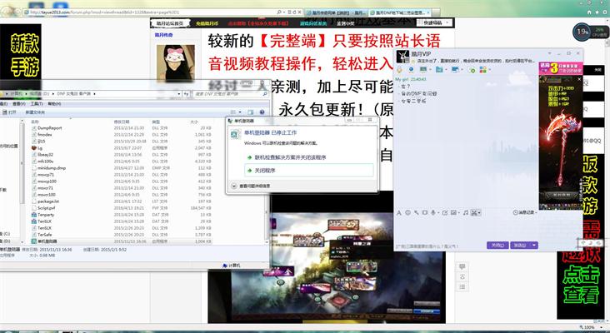Click the music note icon in chat toolbar
This screenshot has height=333, width=610.
(x=465, y=212)
